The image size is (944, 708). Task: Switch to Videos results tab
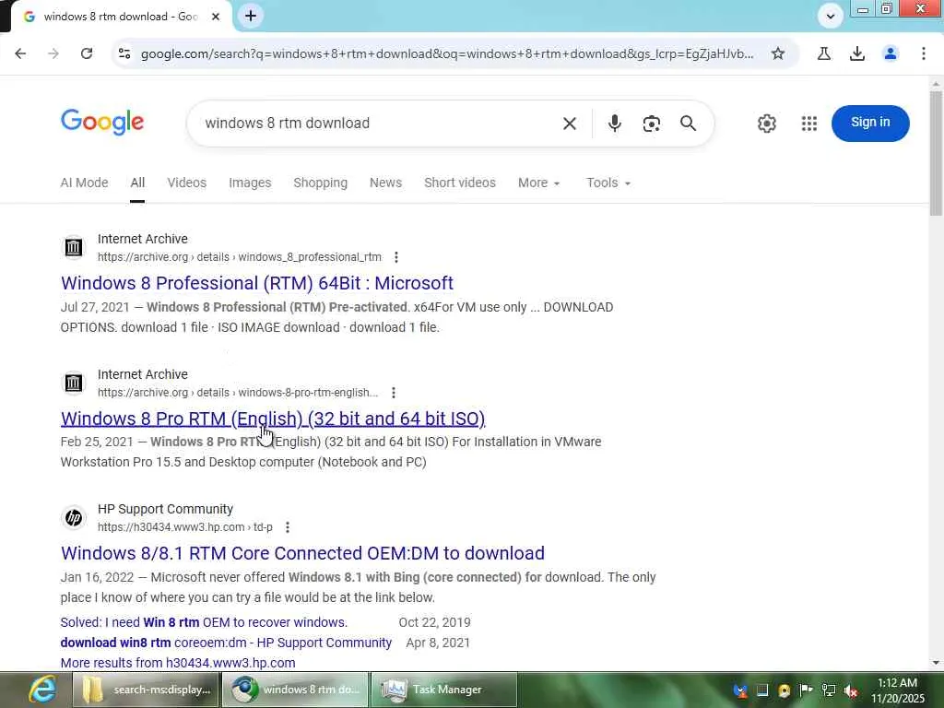pyautogui.click(x=186, y=183)
